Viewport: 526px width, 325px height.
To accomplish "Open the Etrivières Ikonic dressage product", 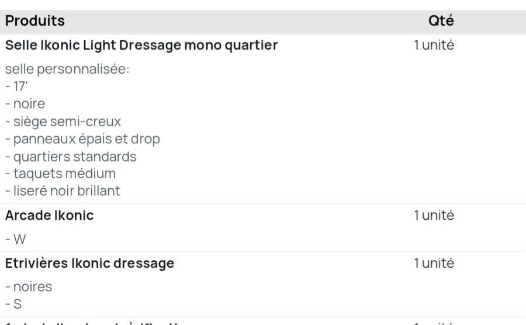I will 89,263.
